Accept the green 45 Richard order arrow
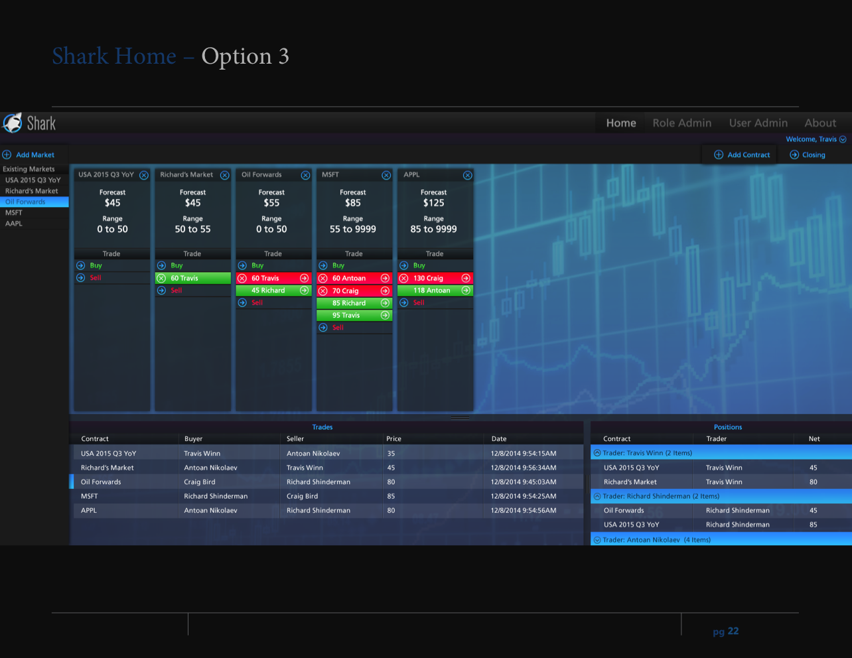 (x=304, y=291)
